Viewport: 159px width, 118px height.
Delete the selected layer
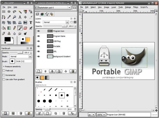coord(73,71)
